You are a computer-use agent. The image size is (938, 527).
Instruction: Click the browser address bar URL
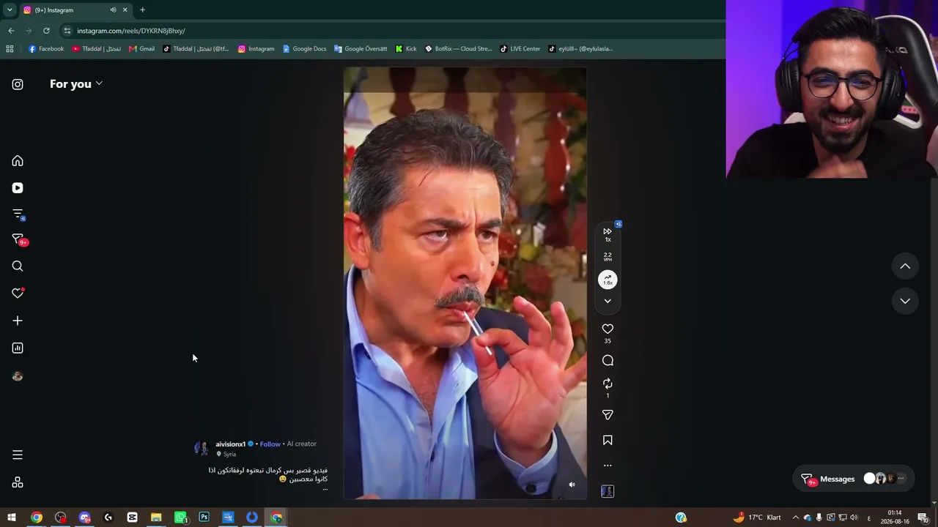pyautogui.click(x=131, y=31)
